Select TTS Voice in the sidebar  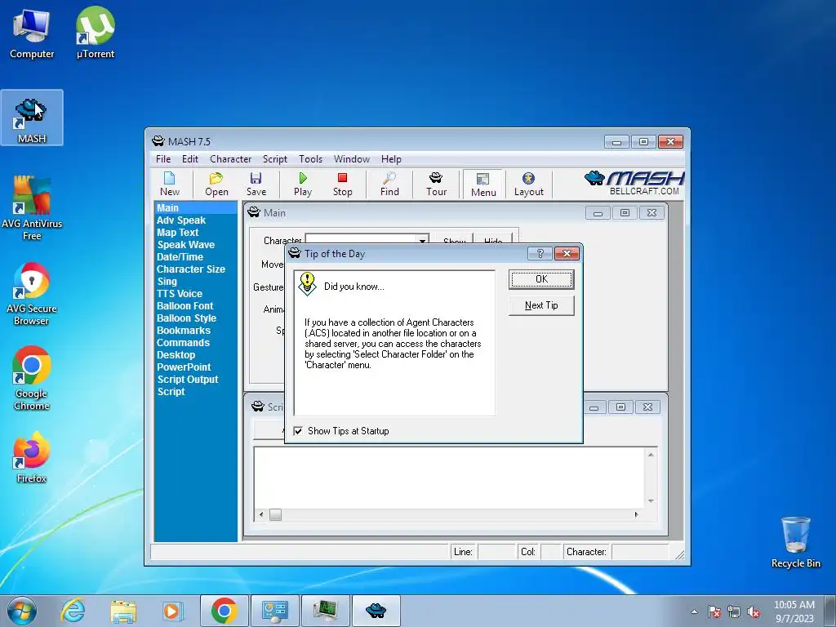click(x=179, y=294)
